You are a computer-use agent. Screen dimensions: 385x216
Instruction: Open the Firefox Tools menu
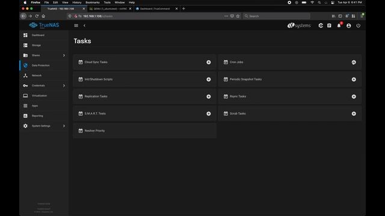tap(107, 2)
